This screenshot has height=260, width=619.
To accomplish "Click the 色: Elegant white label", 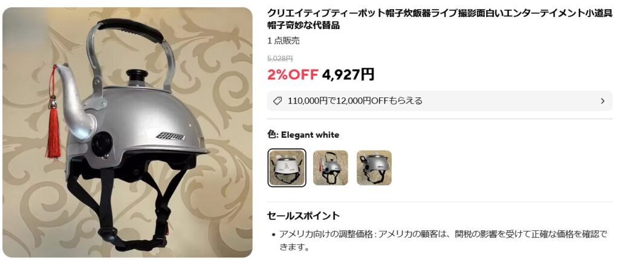I will [x=303, y=135].
